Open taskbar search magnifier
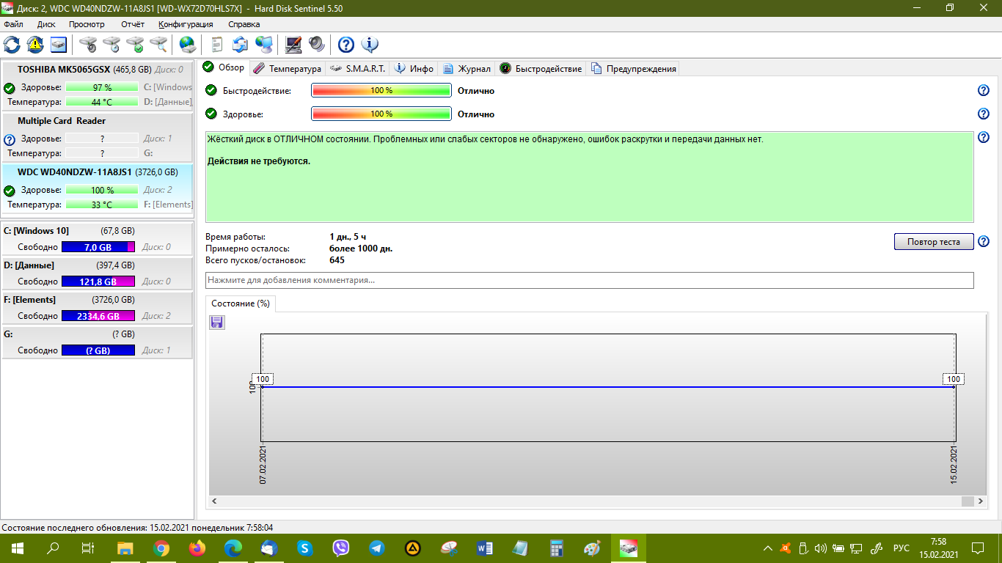This screenshot has width=1002, height=563. pyautogui.click(x=53, y=548)
